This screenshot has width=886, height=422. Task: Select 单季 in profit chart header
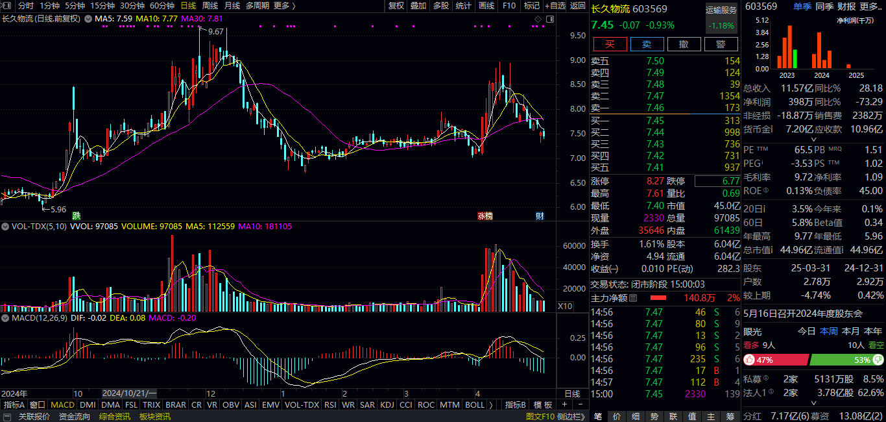pyautogui.click(x=802, y=6)
